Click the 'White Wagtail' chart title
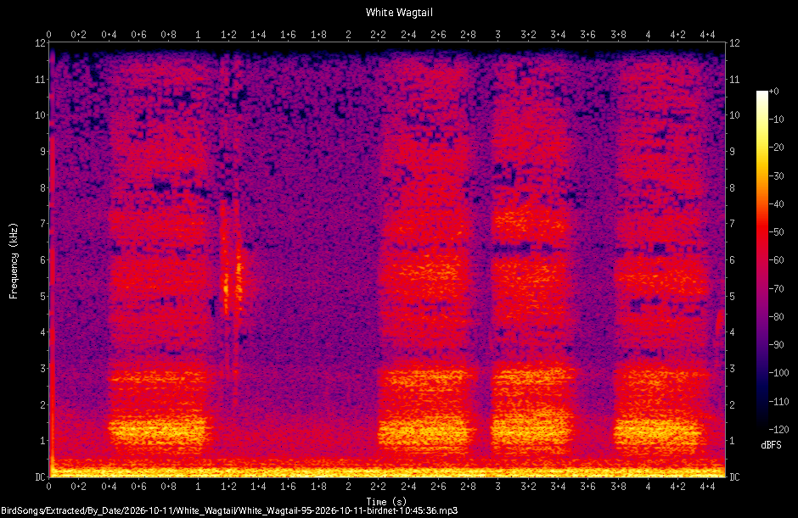Screen dimensions: 798x518 [399, 13]
